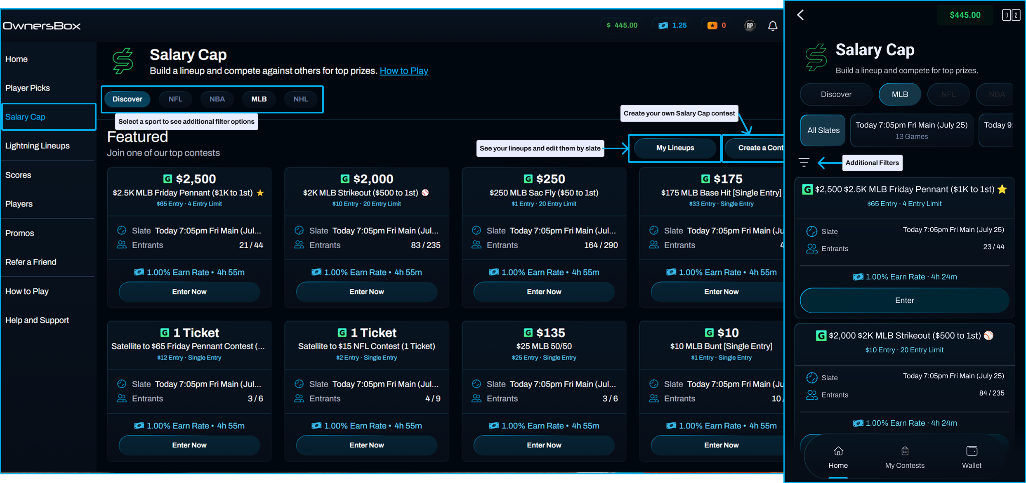Tap the G badge on mobile $2K MLB Strikeout

(x=821, y=336)
